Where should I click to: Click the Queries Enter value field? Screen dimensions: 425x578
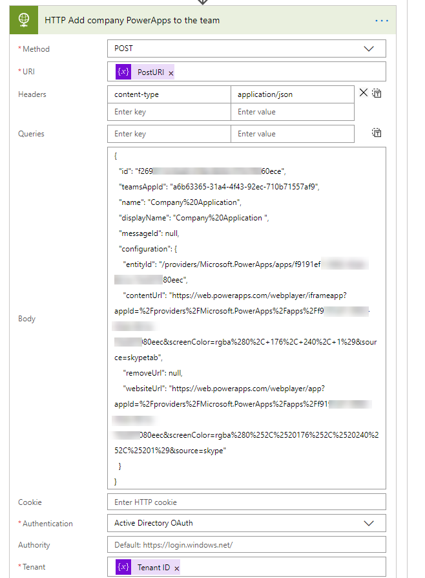pyautogui.click(x=292, y=134)
